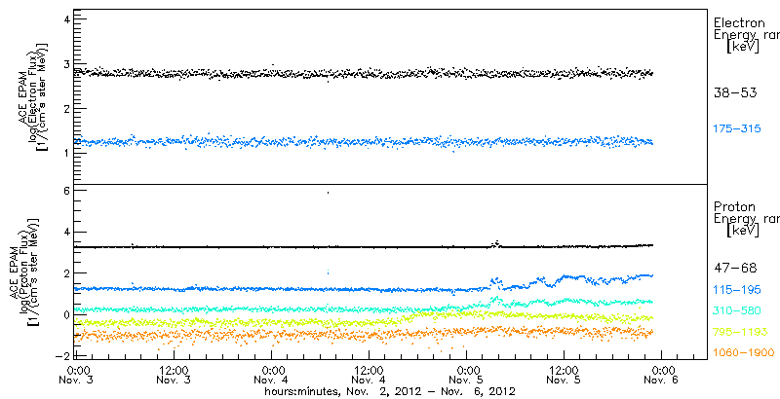The height and width of the screenshot is (399, 780).
Task: Click the 12:00 Nov. 4 axis label
Action: click(x=370, y=375)
